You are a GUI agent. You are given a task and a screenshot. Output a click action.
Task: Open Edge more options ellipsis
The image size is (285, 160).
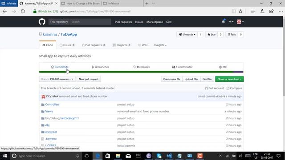(x=281, y=11)
